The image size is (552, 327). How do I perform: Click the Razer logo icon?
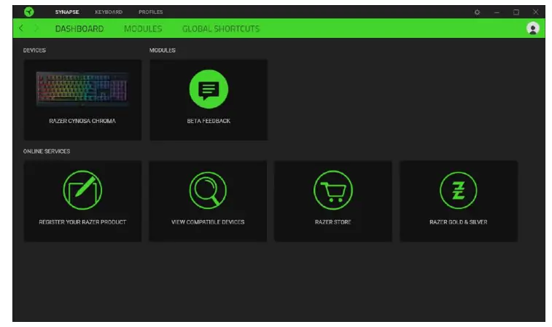pos(29,12)
